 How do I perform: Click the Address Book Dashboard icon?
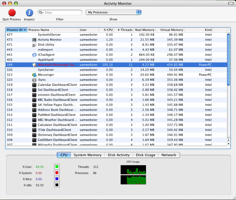tap(34, 110)
